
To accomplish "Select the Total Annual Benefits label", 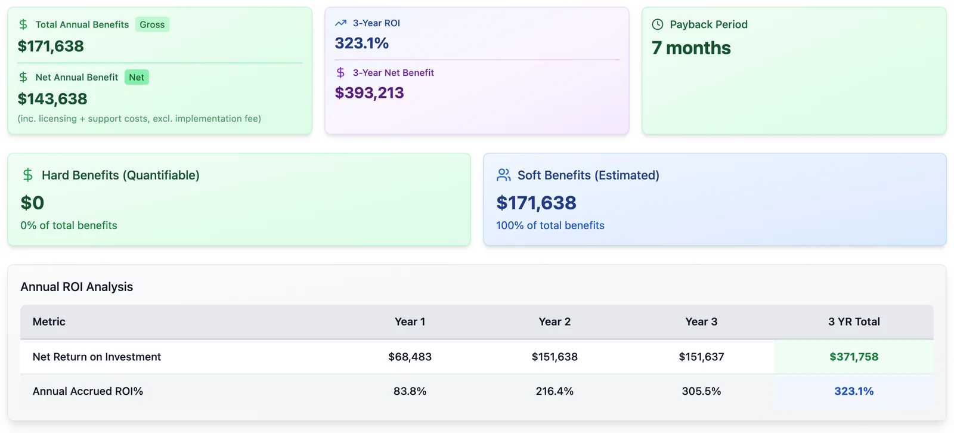I will 82,24.
